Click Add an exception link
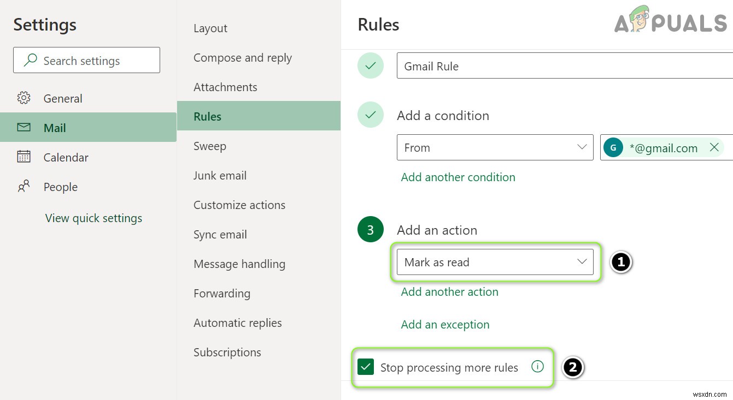This screenshot has height=400, width=733. [x=445, y=325]
